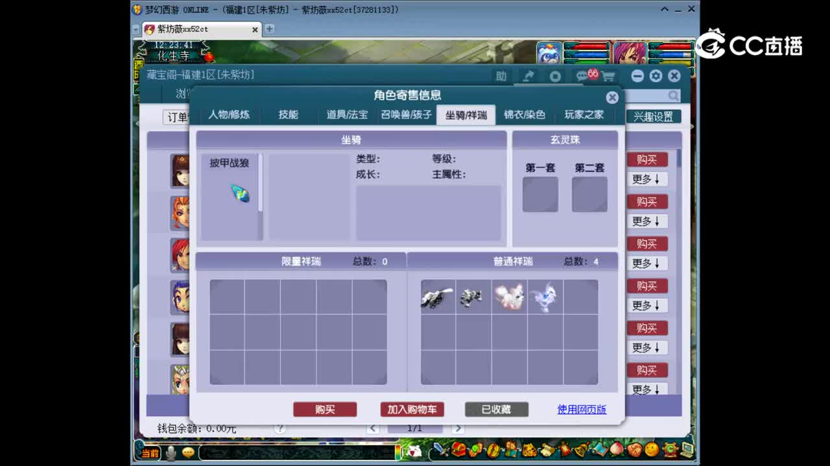Click the golden bell icon in bottom toolbar
Screen dimensions: 830x466
click(x=582, y=449)
